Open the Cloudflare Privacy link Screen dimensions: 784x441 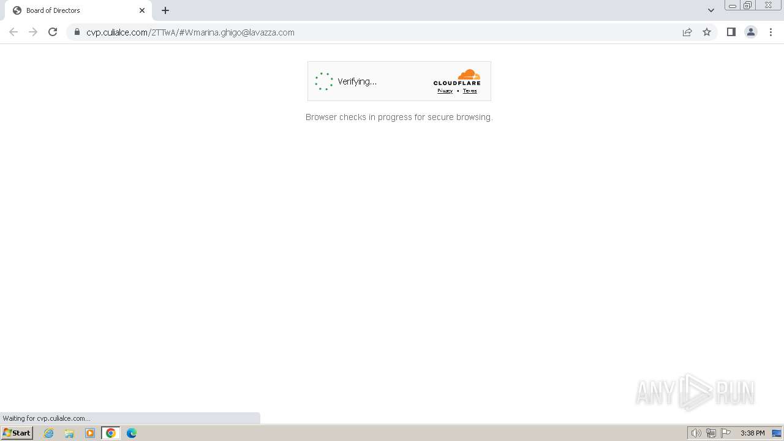(445, 91)
